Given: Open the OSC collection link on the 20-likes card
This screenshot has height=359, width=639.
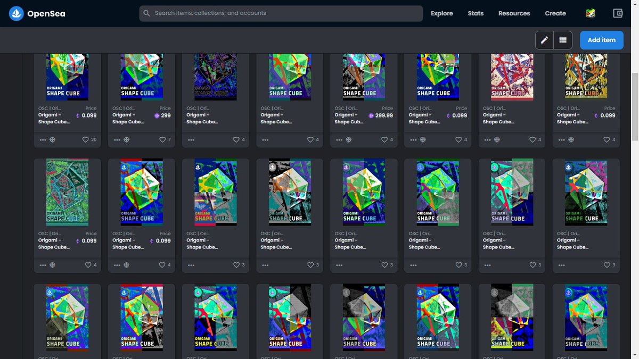Looking at the screenshot, I should click(x=50, y=108).
